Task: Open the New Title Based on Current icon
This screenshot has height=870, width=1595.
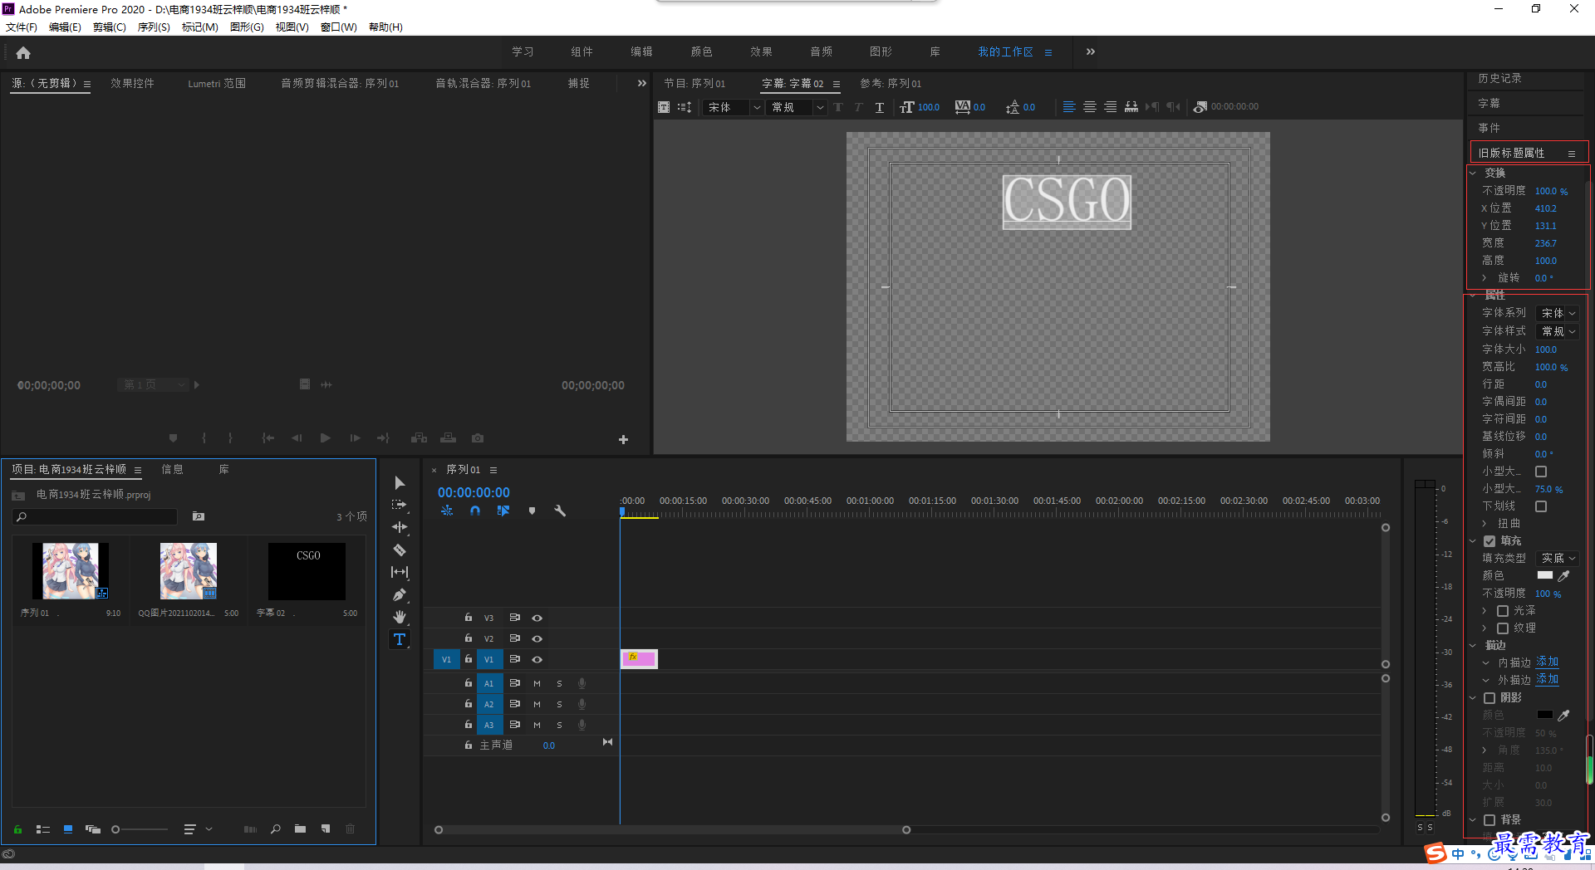Action: 664,107
